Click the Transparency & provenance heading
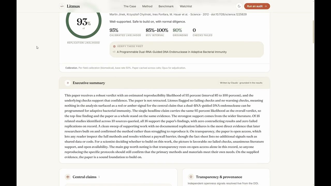This screenshot has height=186, width=331. click(x=219, y=177)
